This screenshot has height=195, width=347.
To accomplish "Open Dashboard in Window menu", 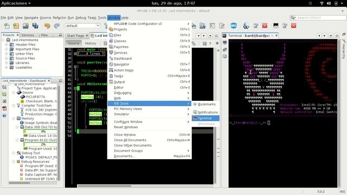I will click(x=150, y=58).
